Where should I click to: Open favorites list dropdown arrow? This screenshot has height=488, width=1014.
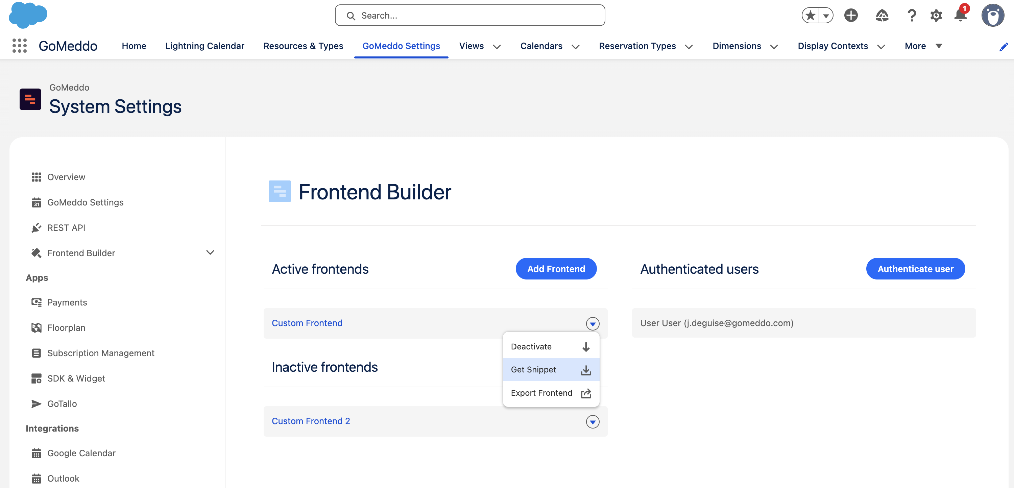826,15
